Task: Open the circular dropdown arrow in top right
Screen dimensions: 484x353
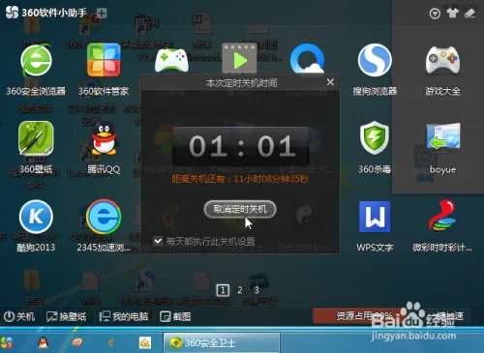Action: pyautogui.click(x=435, y=14)
